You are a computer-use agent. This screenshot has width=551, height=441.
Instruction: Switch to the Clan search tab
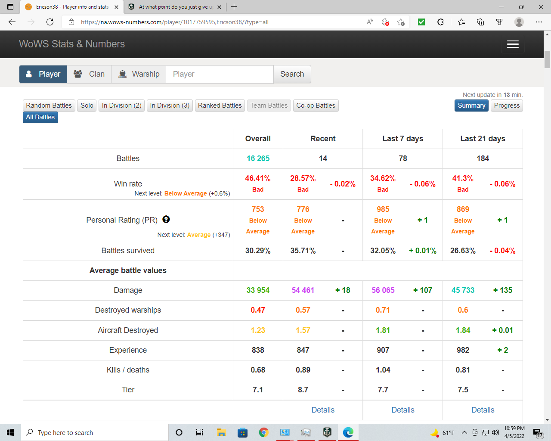[89, 74]
